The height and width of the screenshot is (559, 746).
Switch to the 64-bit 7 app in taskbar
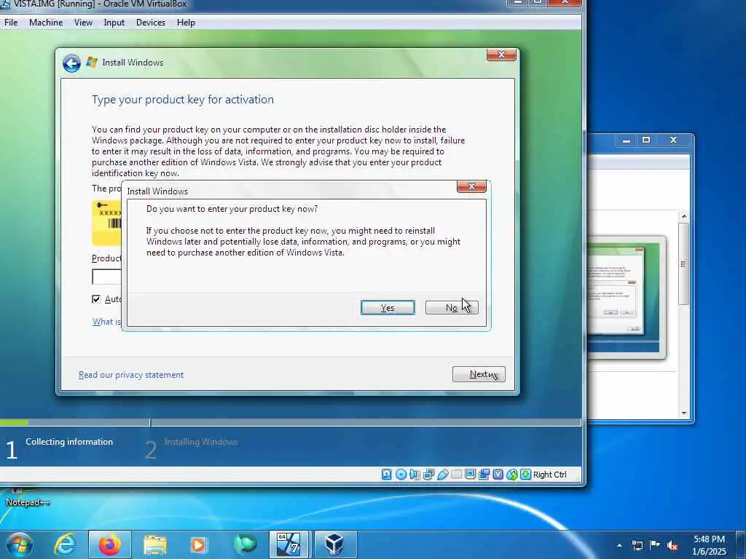(x=288, y=544)
